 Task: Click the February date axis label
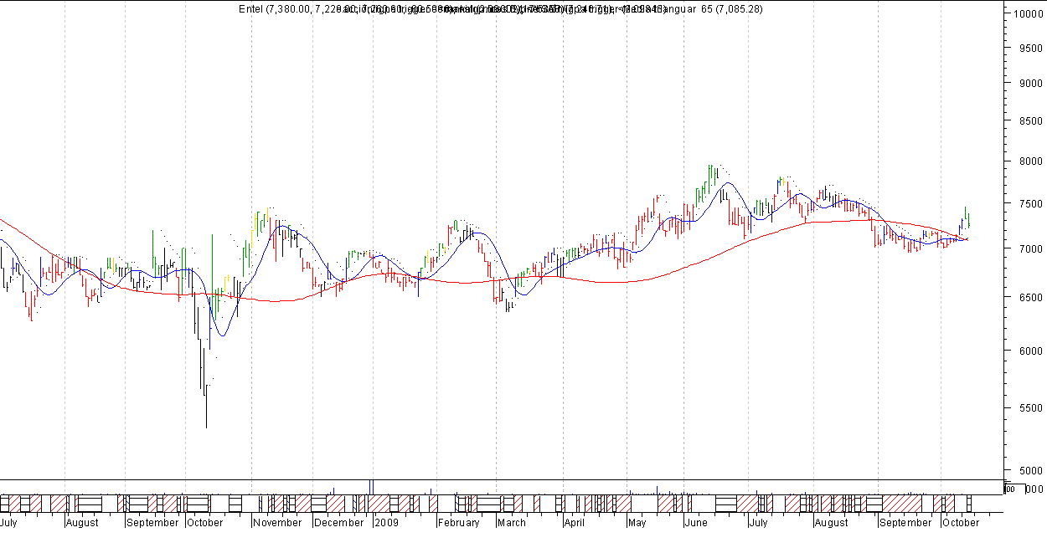(458, 523)
